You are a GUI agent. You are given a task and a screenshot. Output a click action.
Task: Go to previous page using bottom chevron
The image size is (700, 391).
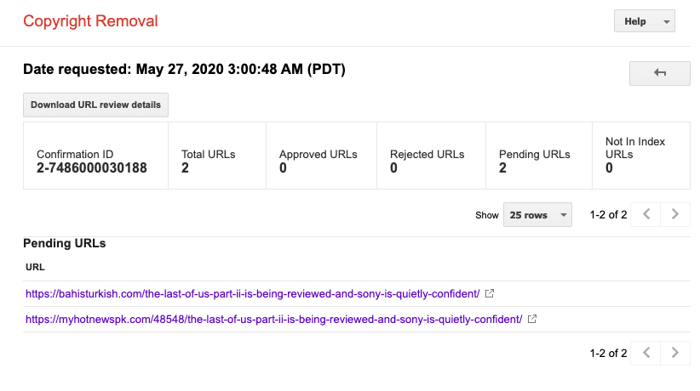(645, 353)
